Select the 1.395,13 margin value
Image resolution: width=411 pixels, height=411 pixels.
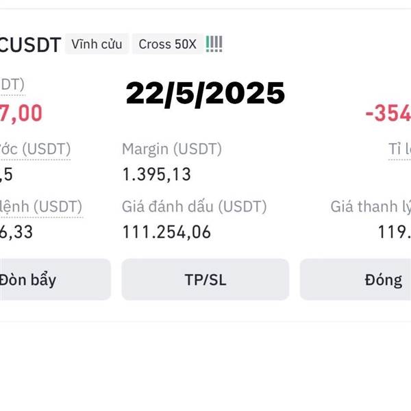point(156,174)
